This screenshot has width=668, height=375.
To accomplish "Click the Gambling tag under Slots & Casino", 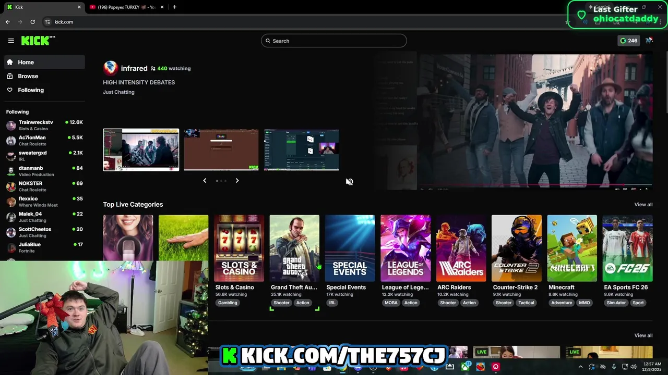I will tap(228, 303).
